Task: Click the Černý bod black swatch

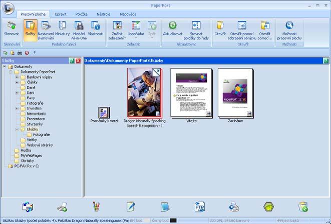Action: point(173,220)
